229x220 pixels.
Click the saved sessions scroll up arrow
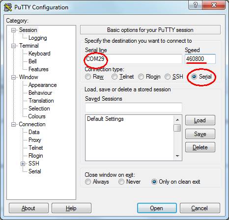[177, 120]
